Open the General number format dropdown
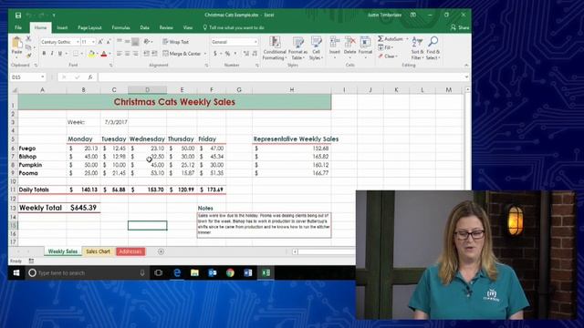584x328 pixels. click(x=255, y=42)
